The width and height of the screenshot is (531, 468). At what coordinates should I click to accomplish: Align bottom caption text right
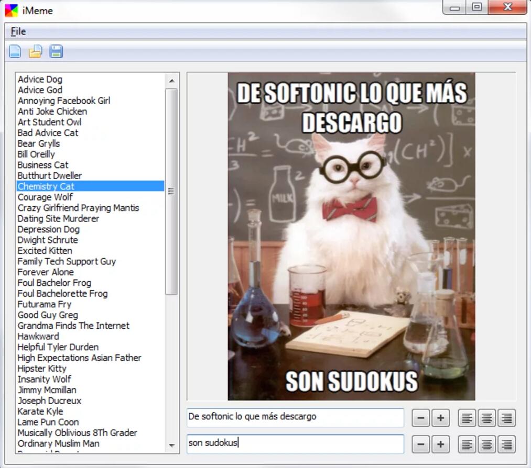pyautogui.click(x=506, y=444)
